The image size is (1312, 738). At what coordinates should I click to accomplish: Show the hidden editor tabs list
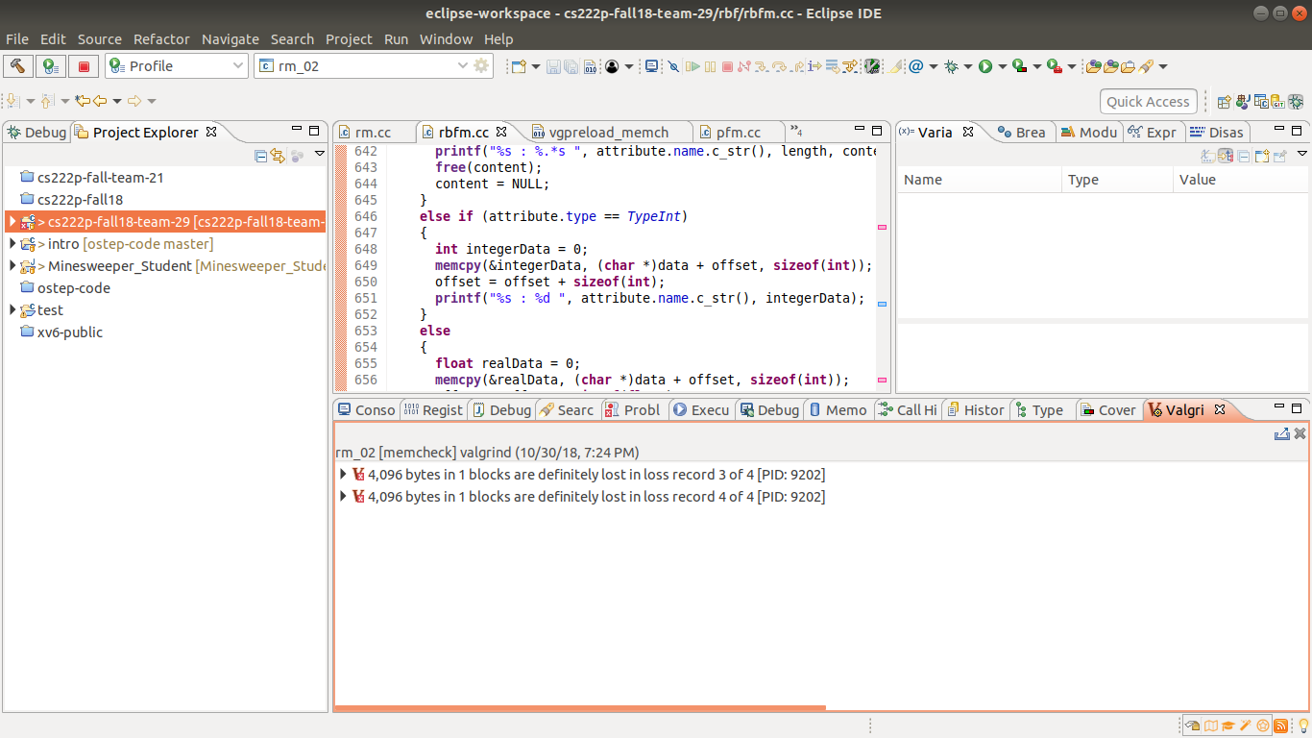coord(795,131)
